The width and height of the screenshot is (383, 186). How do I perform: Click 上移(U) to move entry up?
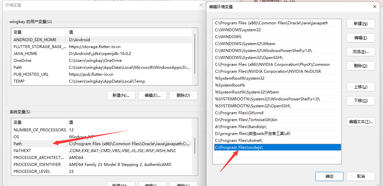(361, 87)
